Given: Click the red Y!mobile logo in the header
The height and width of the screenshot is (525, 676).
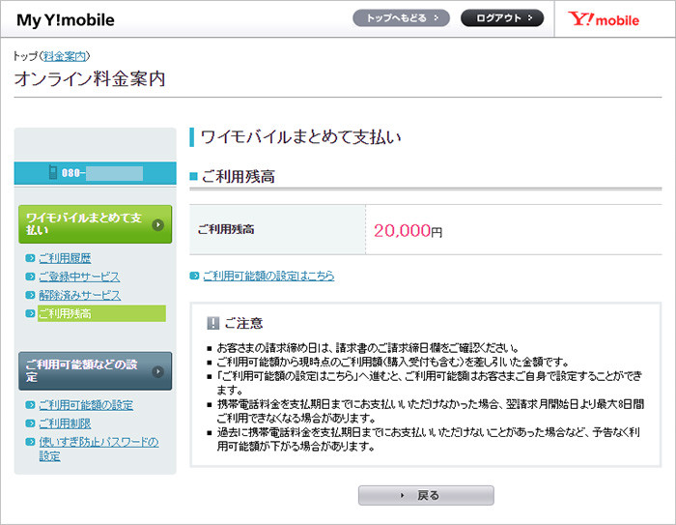Looking at the screenshot, I should 604,19.
